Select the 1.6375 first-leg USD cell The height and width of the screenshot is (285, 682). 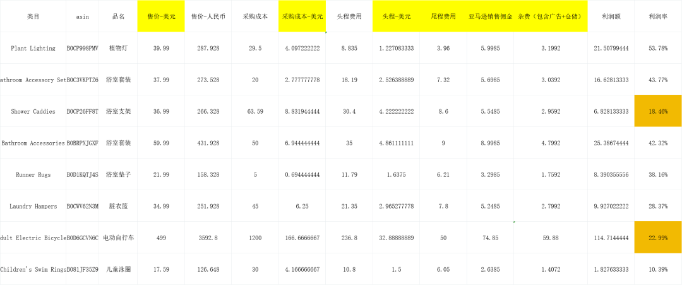pos(396,174)
